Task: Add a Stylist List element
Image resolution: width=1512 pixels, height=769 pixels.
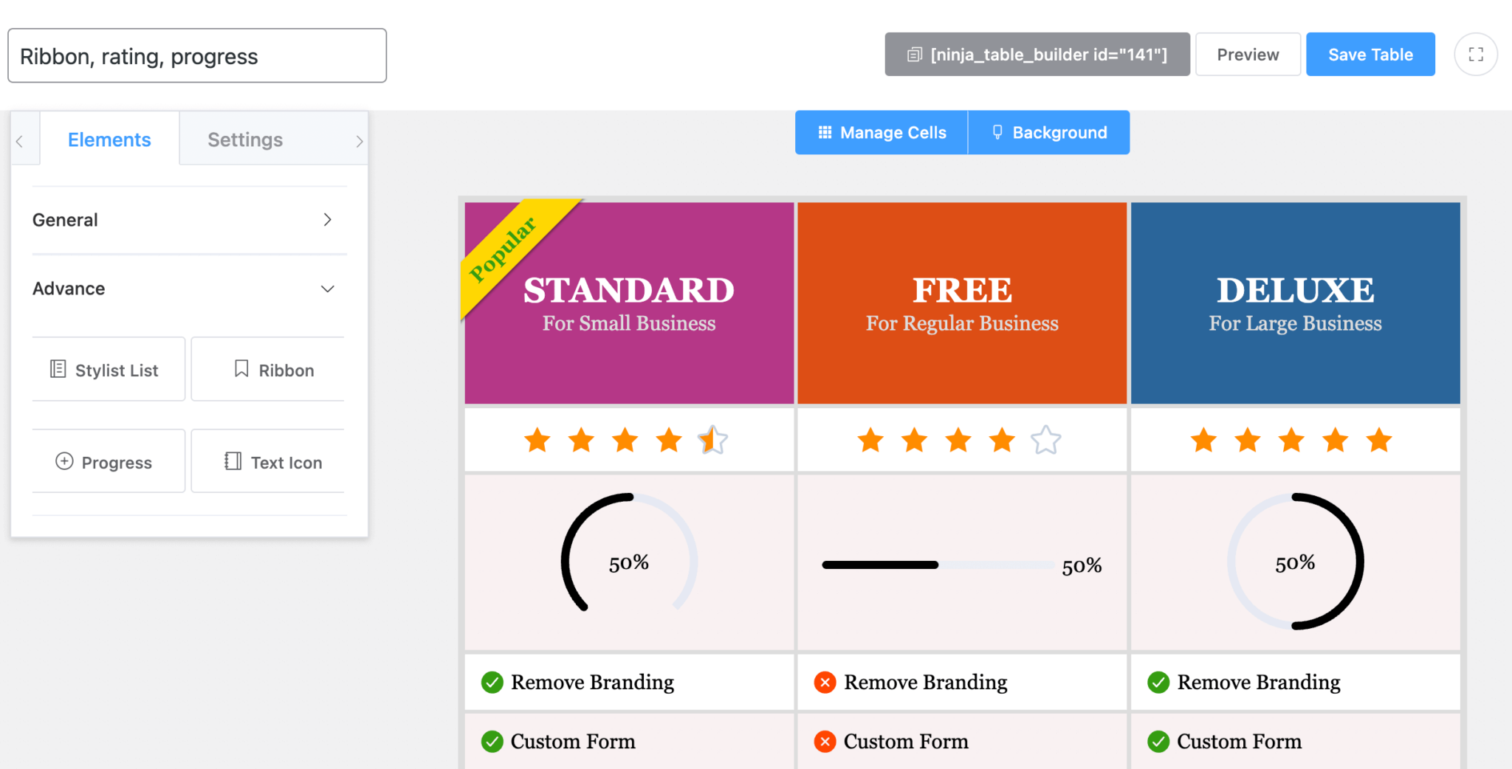Action: coord(109,370)
